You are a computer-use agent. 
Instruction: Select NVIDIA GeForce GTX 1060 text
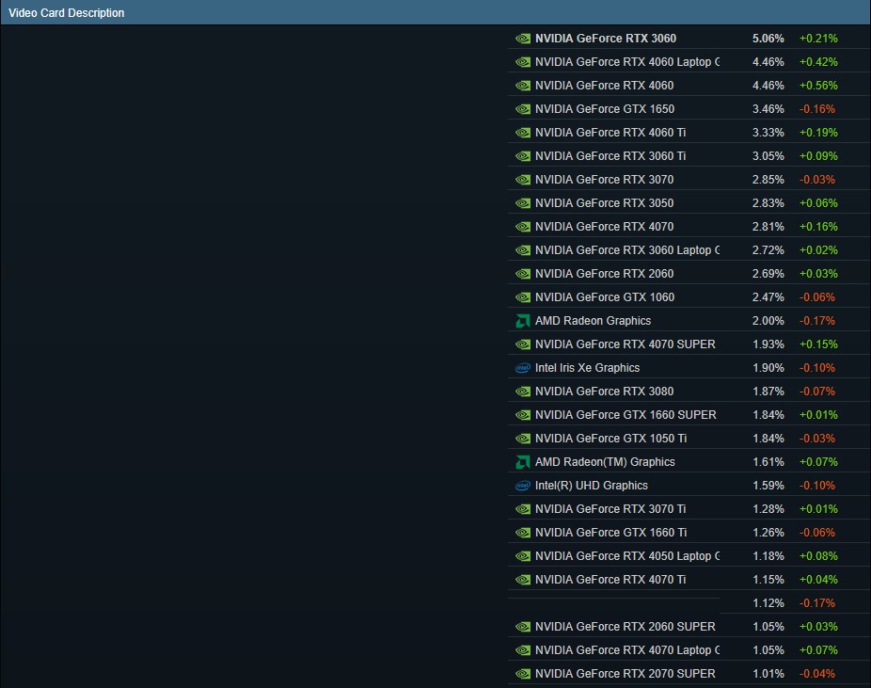(x=605, y=297)
